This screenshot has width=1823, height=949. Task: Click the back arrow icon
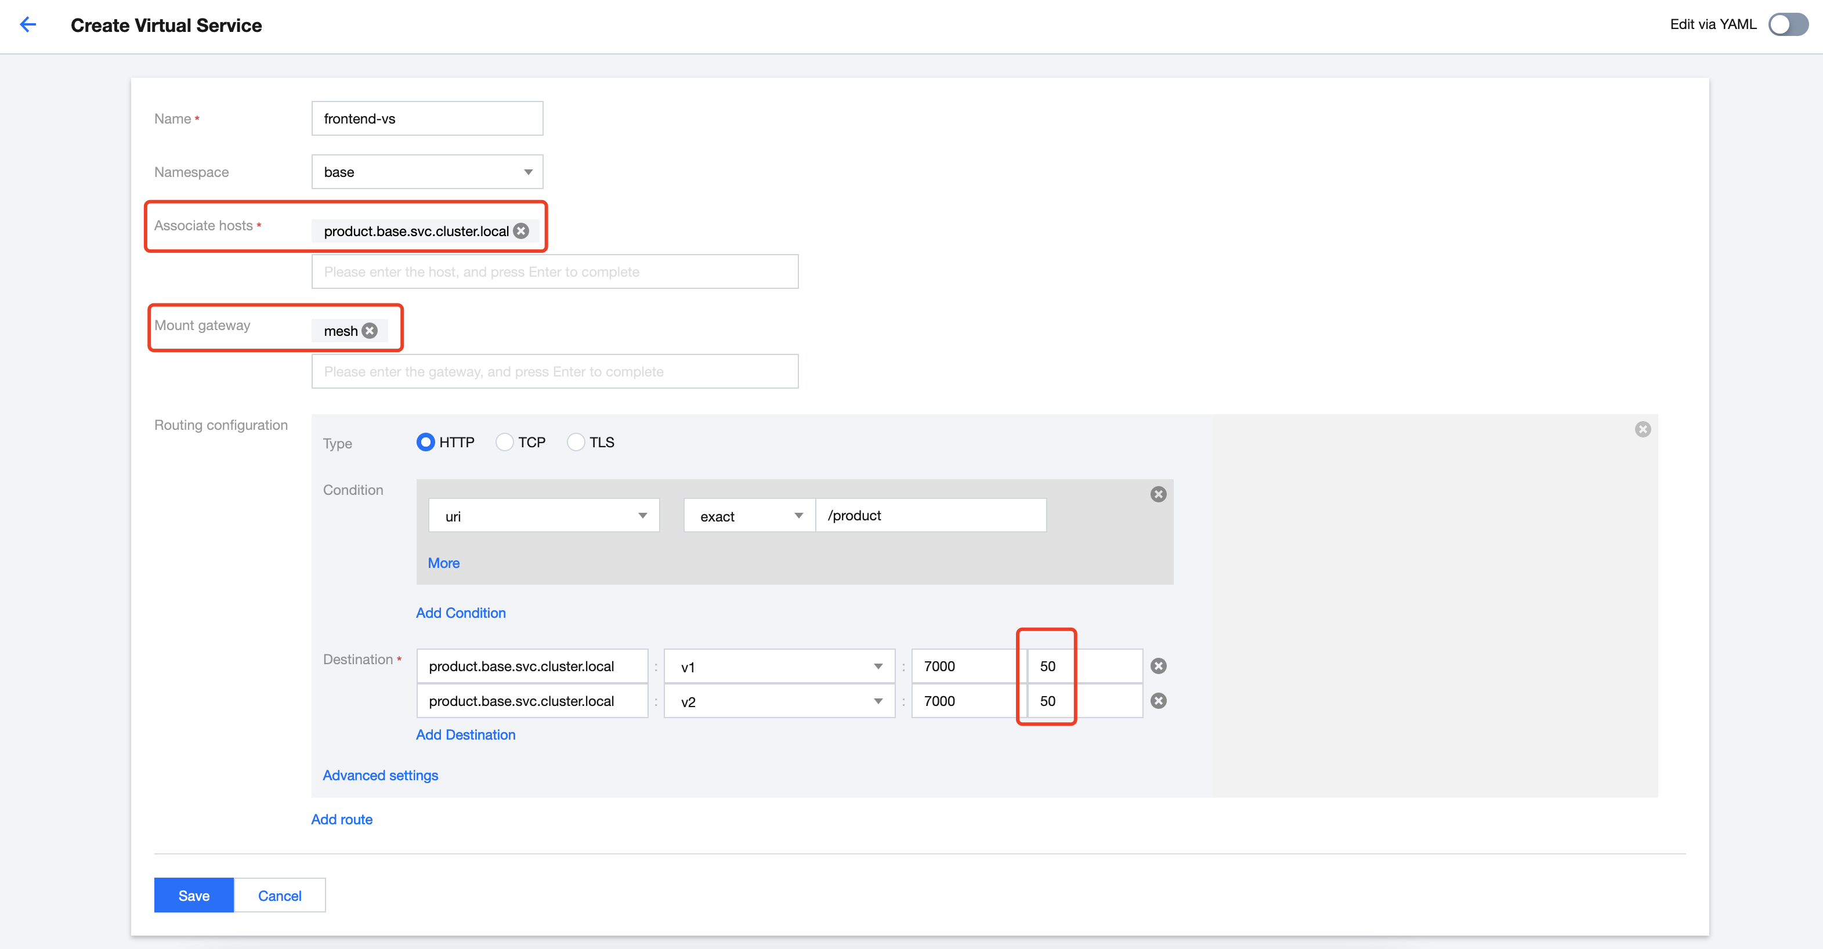click(28, 25)
